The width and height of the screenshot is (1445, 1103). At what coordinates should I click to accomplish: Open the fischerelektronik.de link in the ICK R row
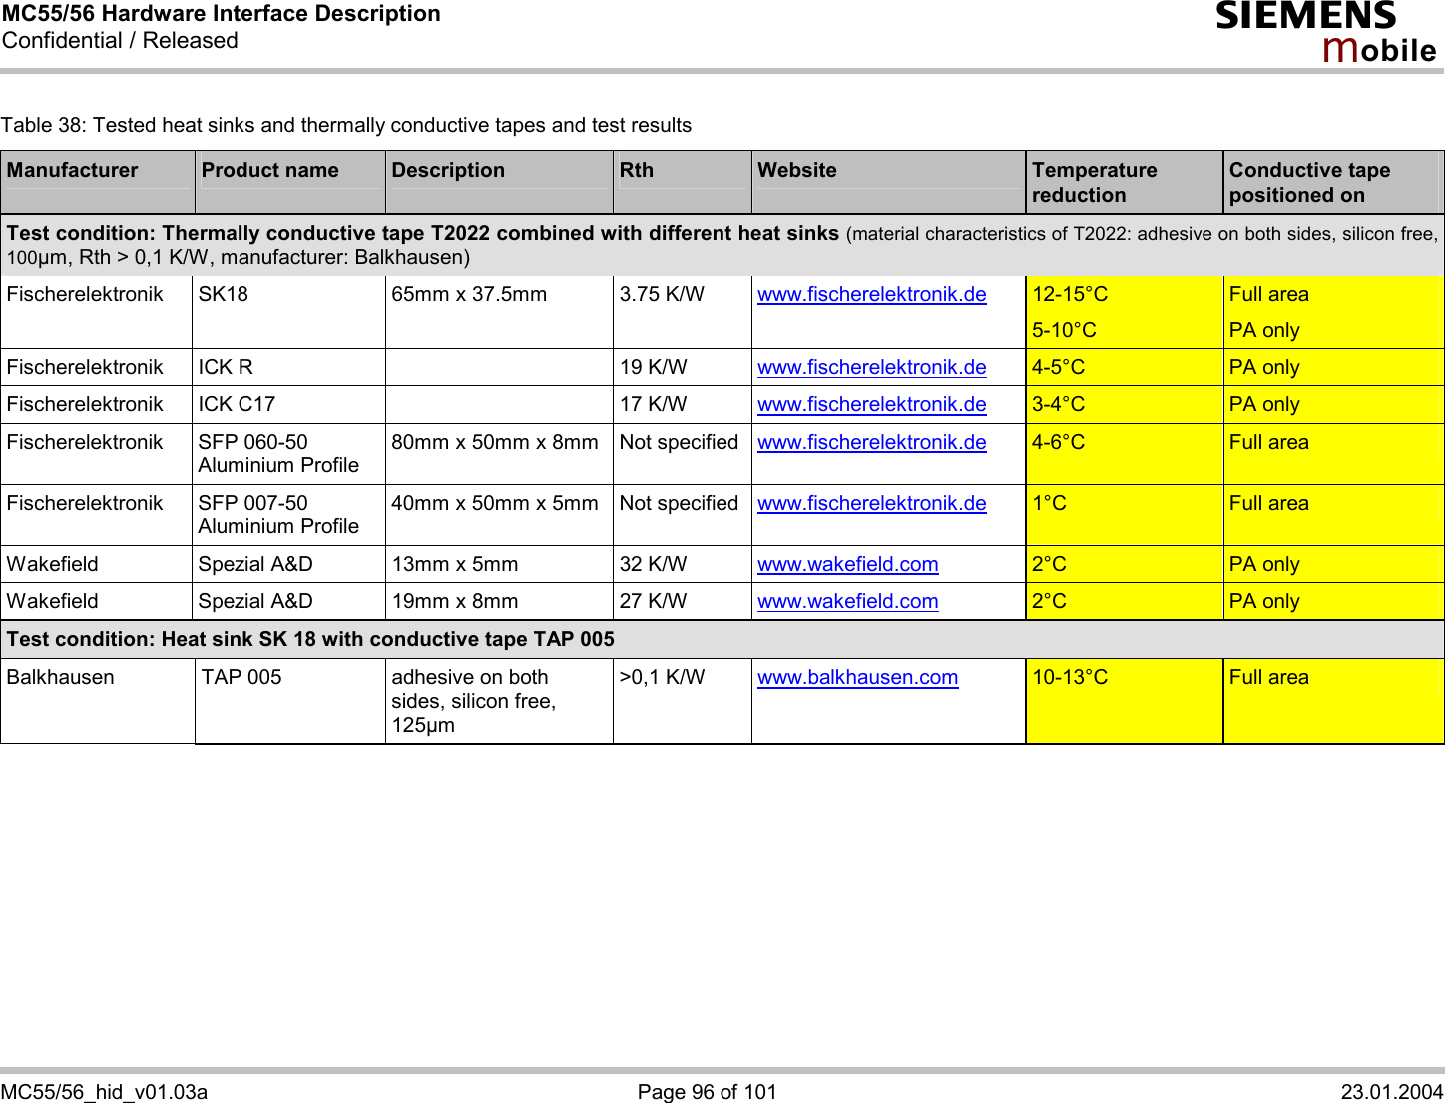(871, 367)
